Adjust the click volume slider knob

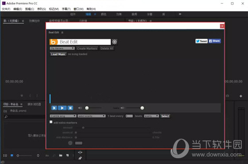tap(142, 108)
